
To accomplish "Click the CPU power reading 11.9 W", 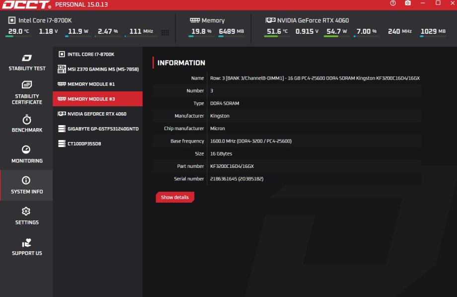I will point(78,31).
